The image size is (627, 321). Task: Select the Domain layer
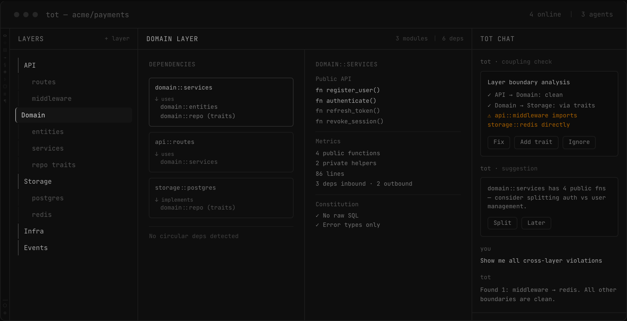point(74,115)
